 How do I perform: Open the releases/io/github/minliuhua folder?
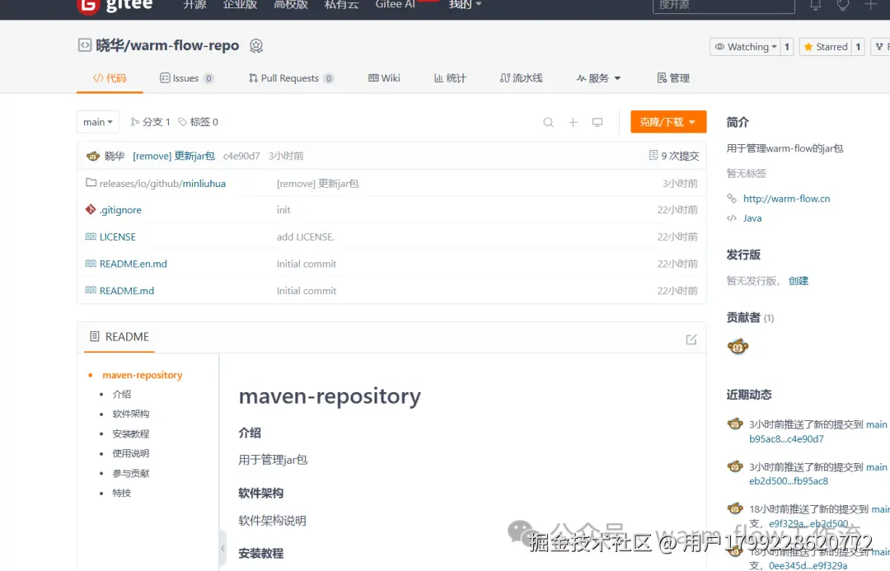pyautogui.click(x=162, y=184)
